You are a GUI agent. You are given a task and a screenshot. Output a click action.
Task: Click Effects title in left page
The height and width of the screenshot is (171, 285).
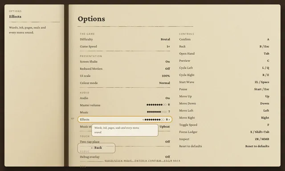pos(15,16)
